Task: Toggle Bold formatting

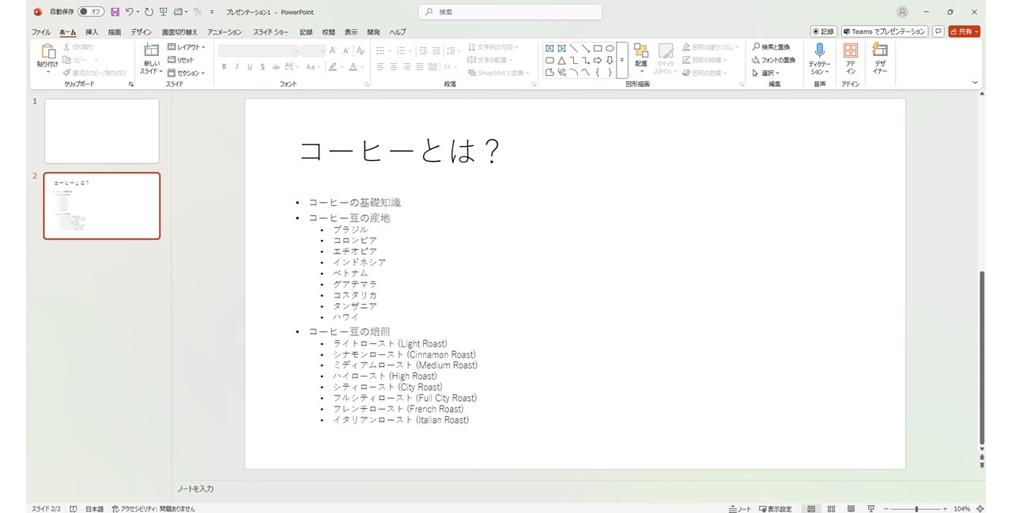Action: point(225,67)
